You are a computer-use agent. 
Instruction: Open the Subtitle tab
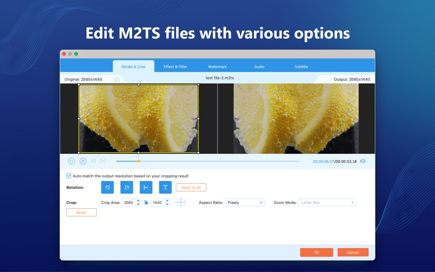[x=301, y=66]
